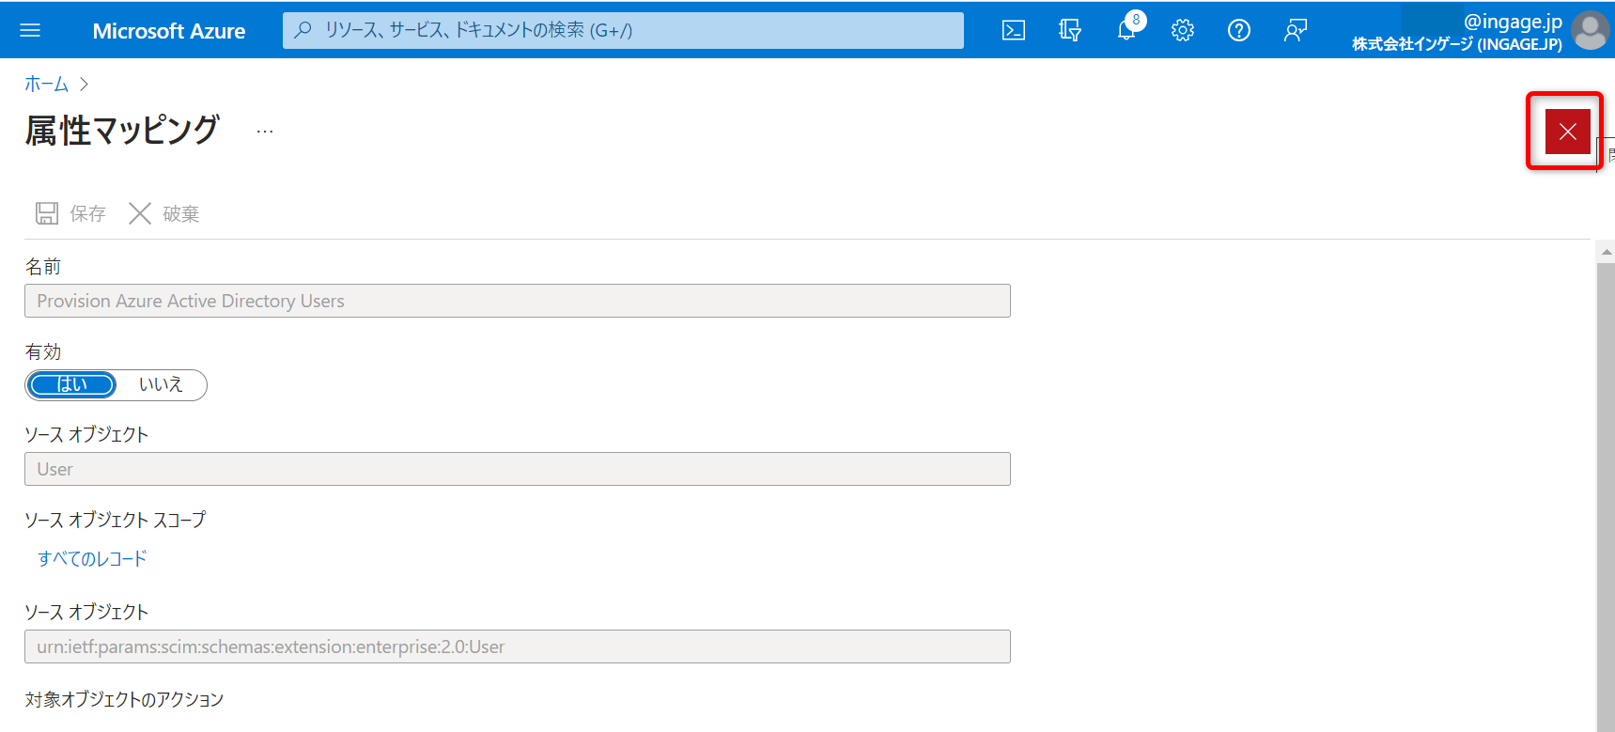This screenshot has width=1615, height=732.
Task: Set 有効 toggle to はい
Action: (72, 384)
